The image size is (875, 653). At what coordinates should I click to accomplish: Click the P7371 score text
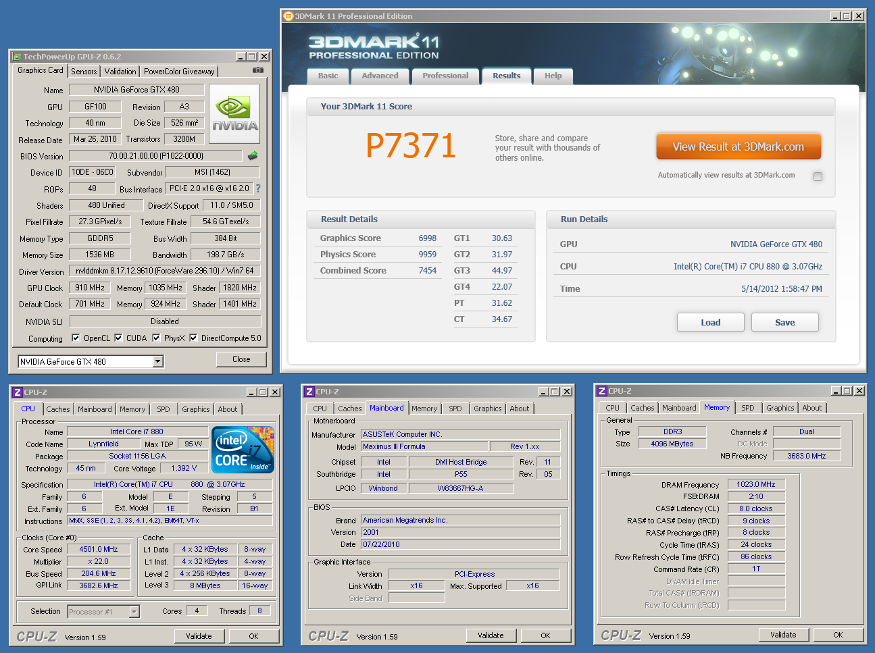pyautogui.click(x=410, y=146)
